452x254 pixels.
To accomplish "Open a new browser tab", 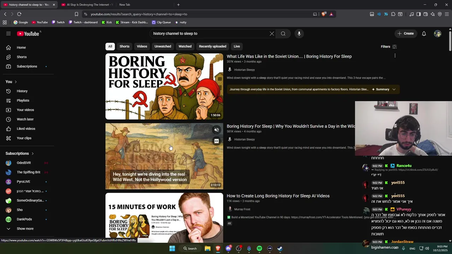I will pyautogui.click(x=178, y=5).
